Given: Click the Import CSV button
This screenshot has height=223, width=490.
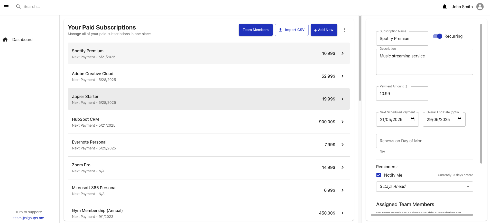Looking at the screenshot, I should click(292, 30).
